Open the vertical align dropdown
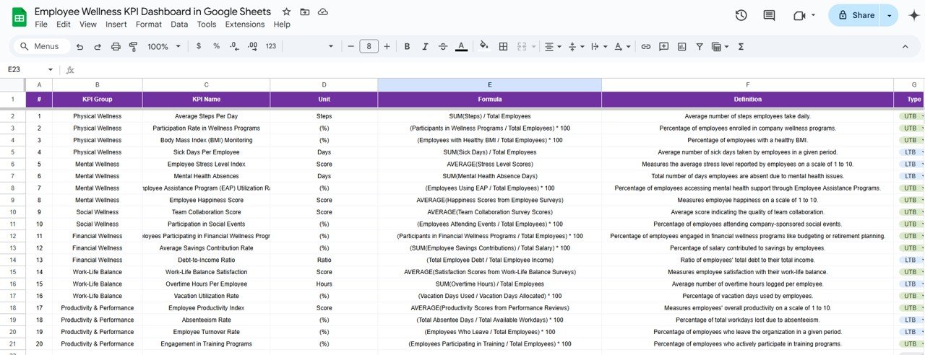Image resolution: width=925 pixels, height=355 pixels. (575, 46)
